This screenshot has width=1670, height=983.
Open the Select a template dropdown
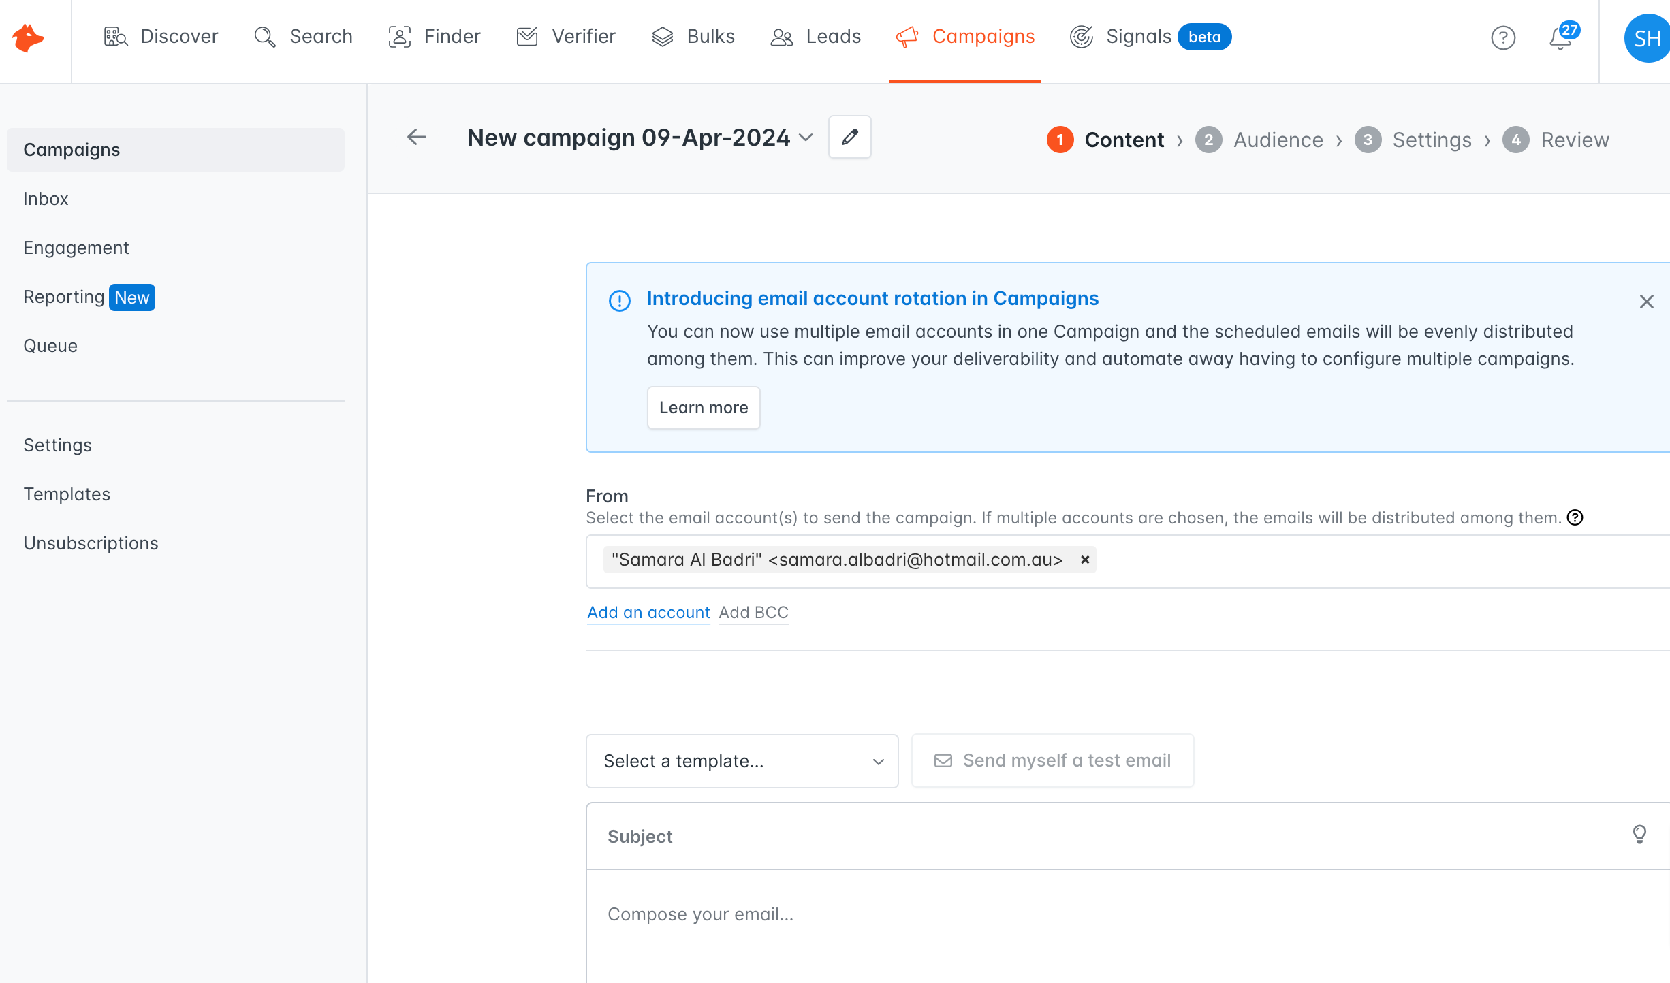coord(742,761)
